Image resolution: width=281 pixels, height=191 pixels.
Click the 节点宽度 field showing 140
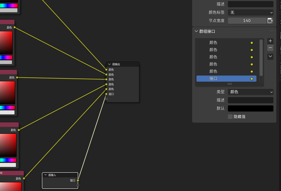[x=247, y=21]
